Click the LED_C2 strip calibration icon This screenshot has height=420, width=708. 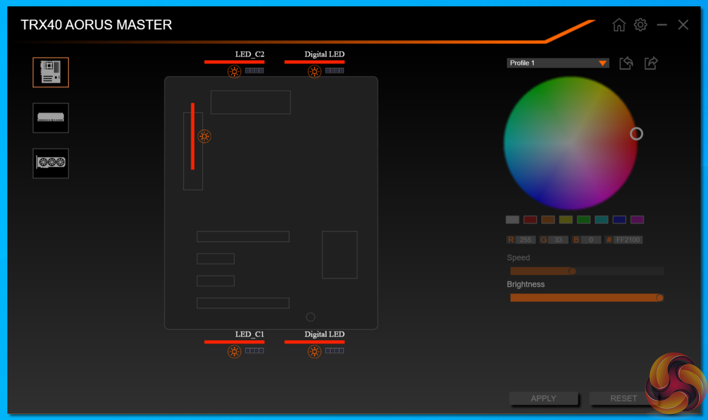pos(254,71)
